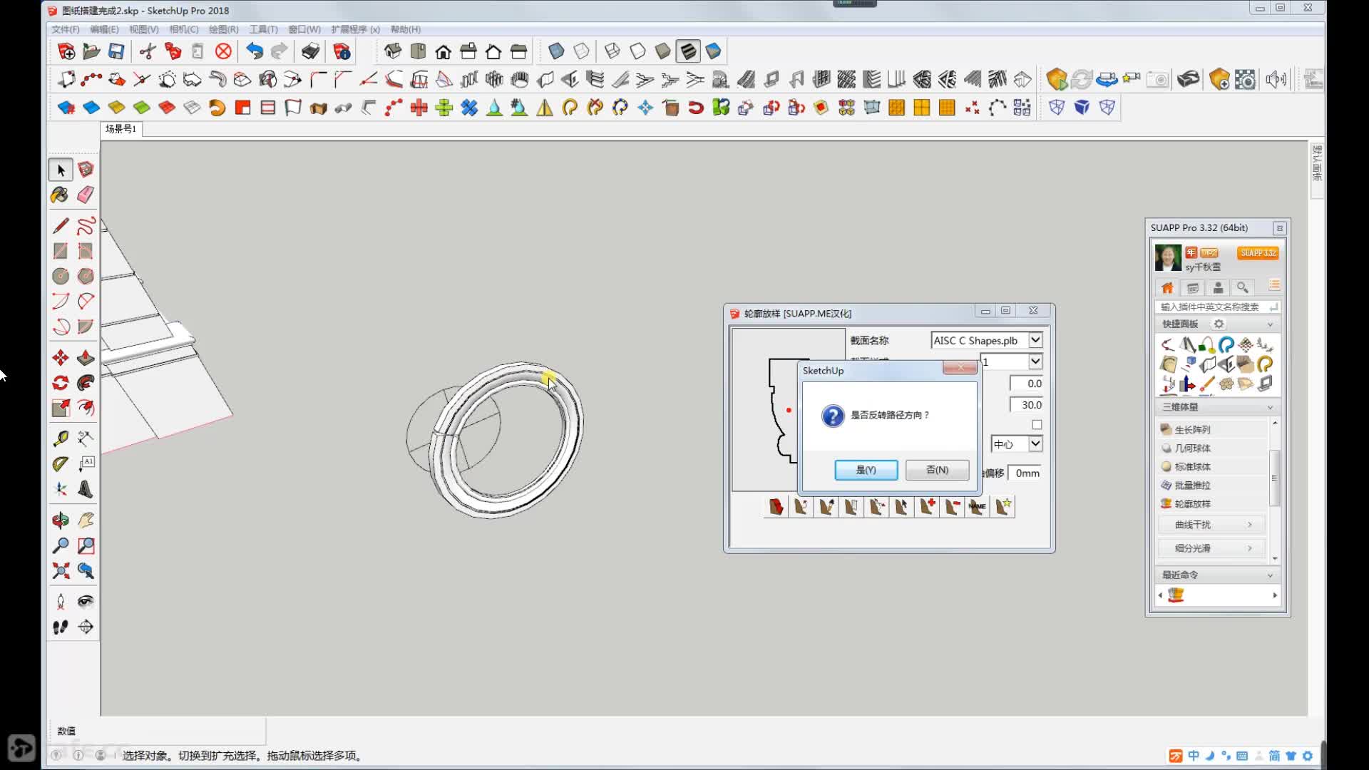
Task: Click the Chinese input 中 tray indicator
Action: click(1194, 756)
